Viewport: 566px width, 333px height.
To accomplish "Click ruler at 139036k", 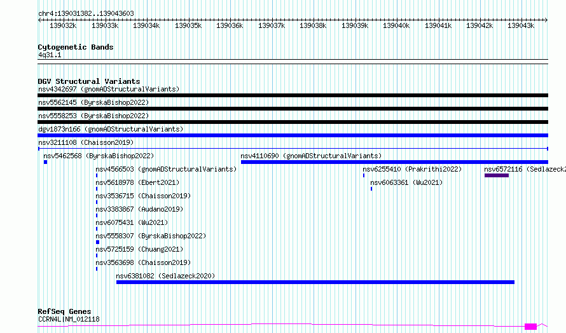I will [230, 25].
